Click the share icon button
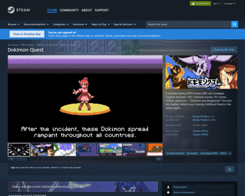 point(230,169)
